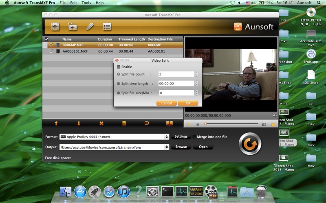
Task: Mute preview with the speaker icon
Action: pyautogui.click(x=274, y=116)
